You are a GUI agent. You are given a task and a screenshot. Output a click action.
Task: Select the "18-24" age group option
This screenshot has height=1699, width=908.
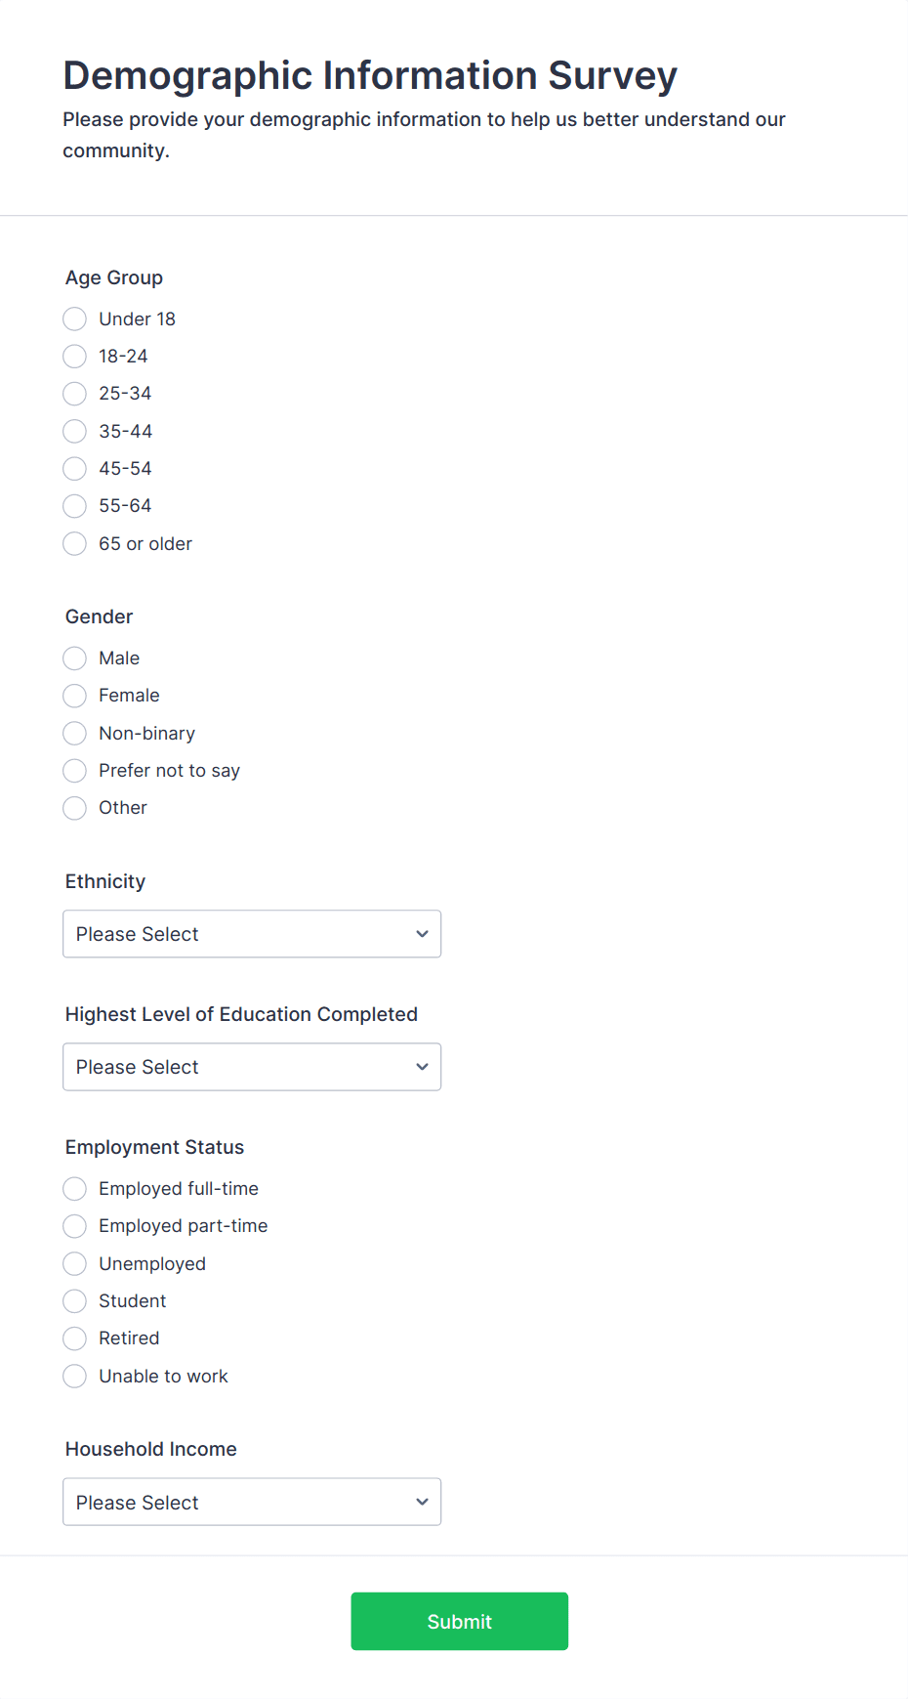(x=74, y=356)
